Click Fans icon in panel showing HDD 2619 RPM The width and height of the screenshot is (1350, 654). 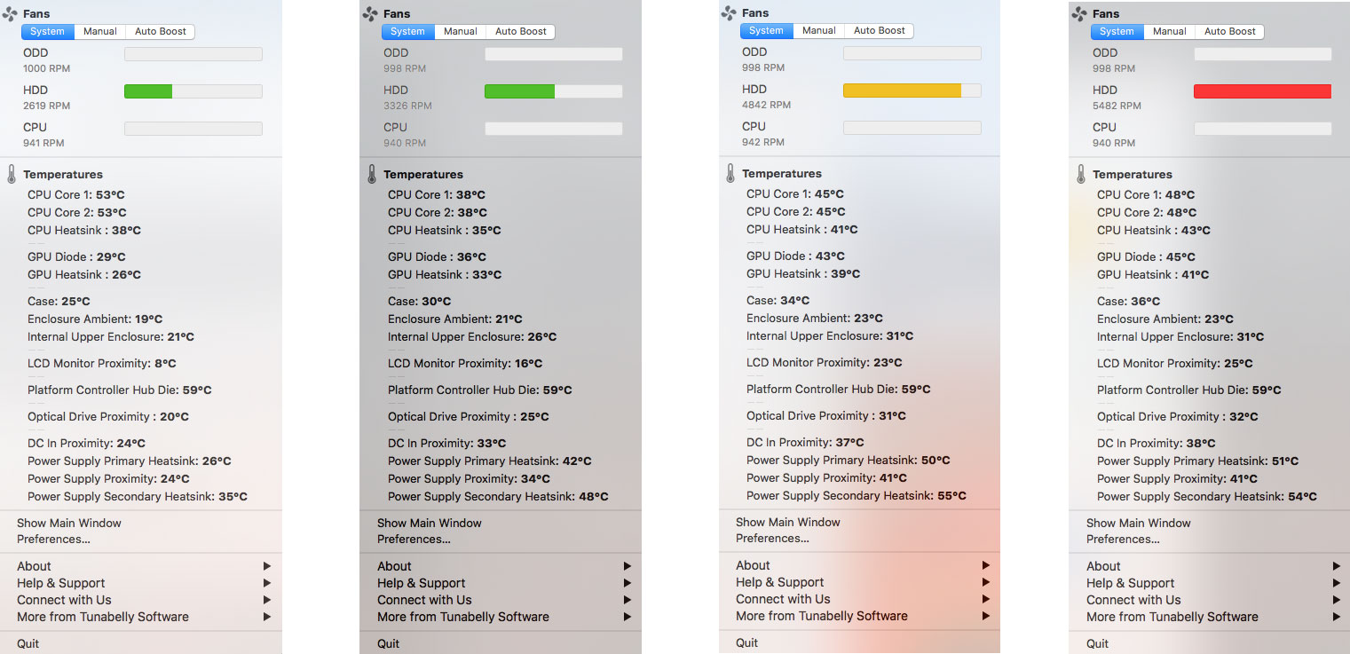click(10, 14)
